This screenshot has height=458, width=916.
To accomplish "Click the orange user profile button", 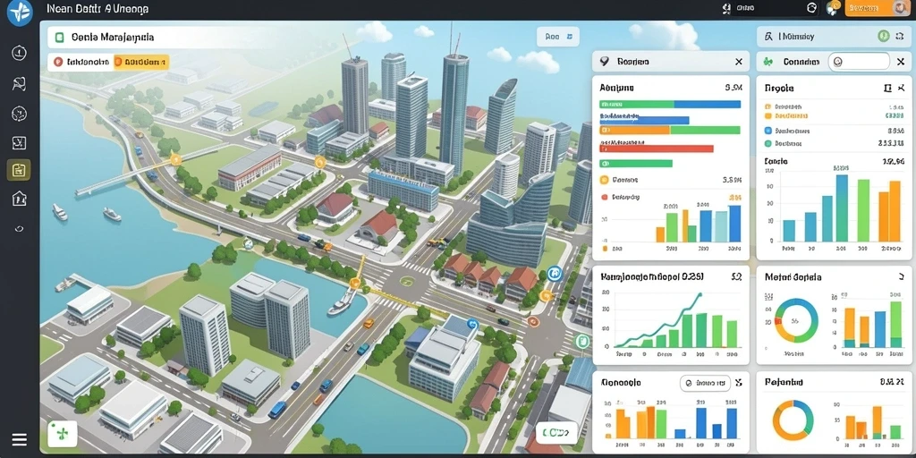I will tap(877, 8).
